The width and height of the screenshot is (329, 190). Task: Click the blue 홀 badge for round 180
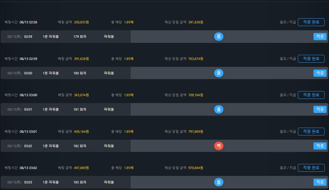point(219,73)
